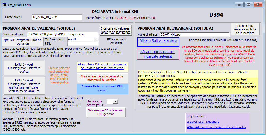Screen dimensions: 266x135
Task: Click Softul A default value loading button
Action: point(245,29)
